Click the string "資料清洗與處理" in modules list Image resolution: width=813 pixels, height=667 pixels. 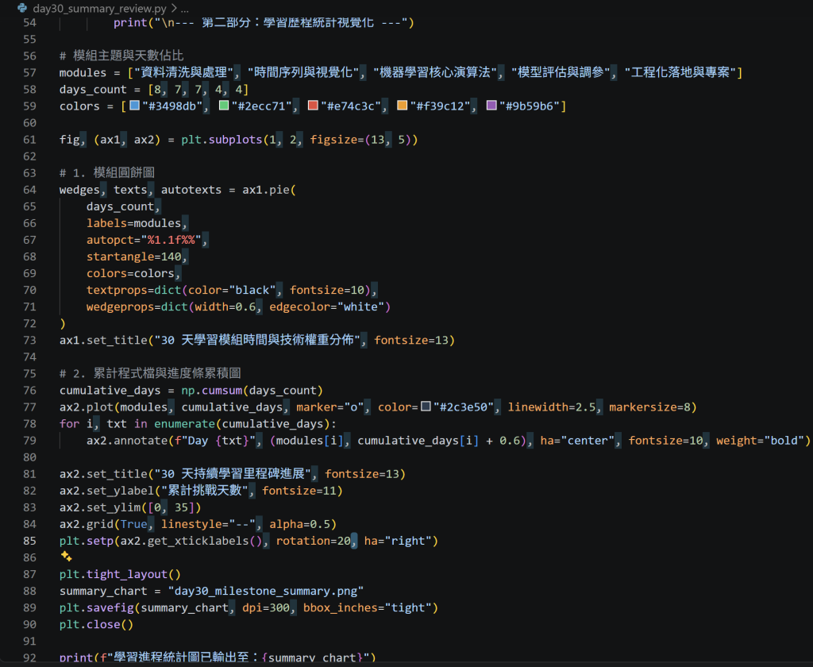pos(184,72)
